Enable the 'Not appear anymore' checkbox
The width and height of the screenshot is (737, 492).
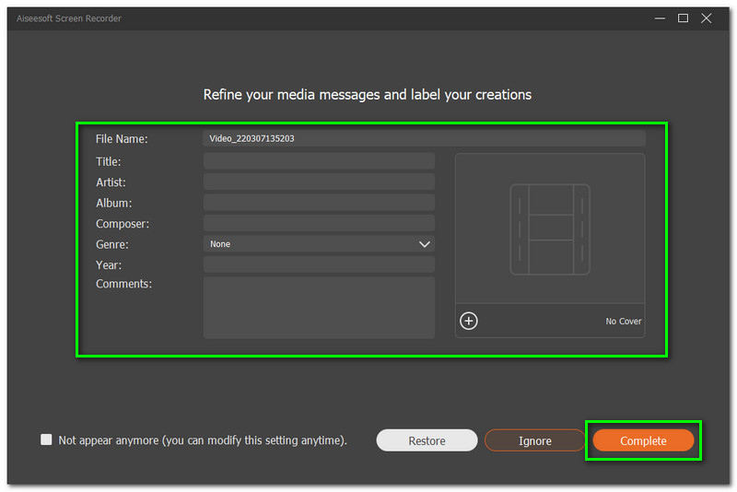click(46, 440)
